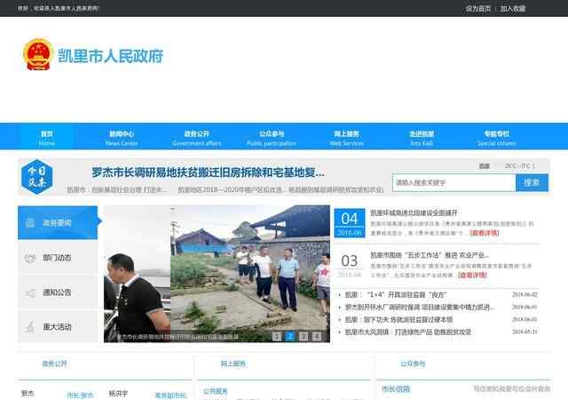Open sub-headline 凯里市：创新基层社会治理
The width and height of the screenshot is (568, 400).
[x=116, y=190]
